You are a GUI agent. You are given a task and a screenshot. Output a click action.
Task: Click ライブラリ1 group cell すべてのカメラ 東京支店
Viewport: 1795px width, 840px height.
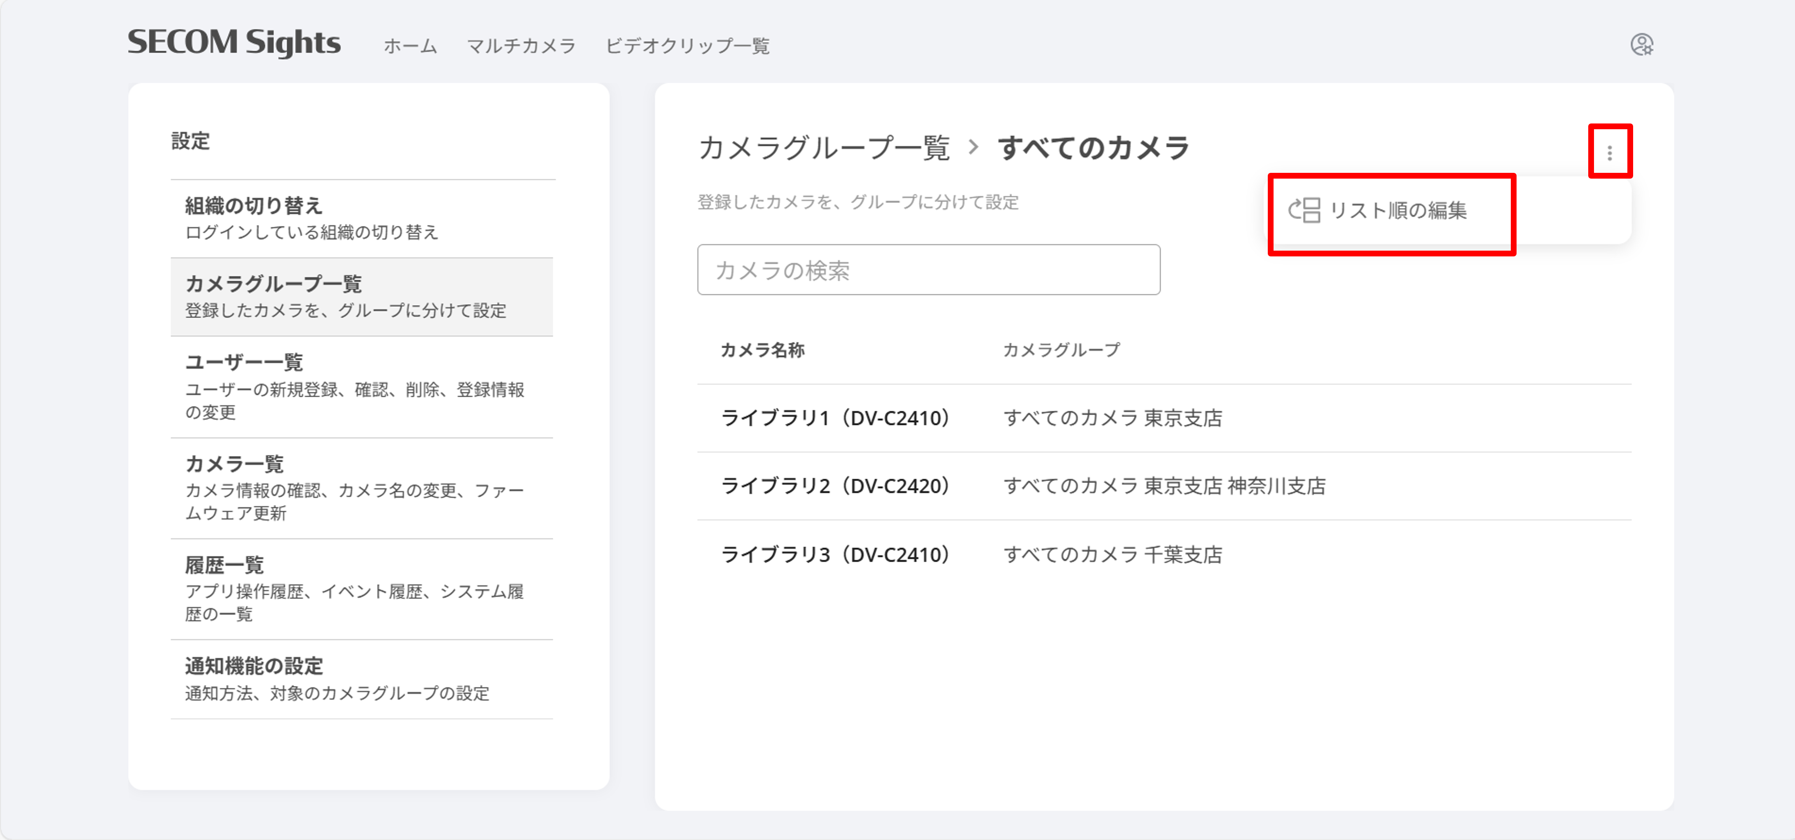tap(1113, 419)
